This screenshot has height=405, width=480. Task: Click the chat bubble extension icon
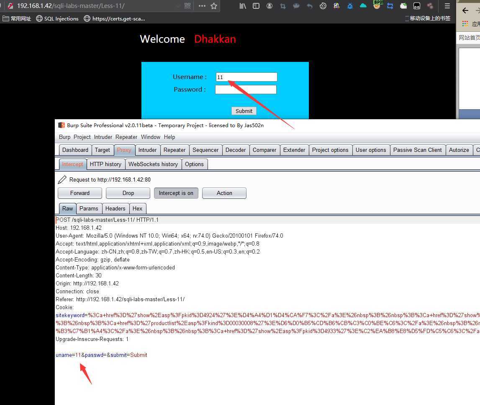tap(296, 6)
